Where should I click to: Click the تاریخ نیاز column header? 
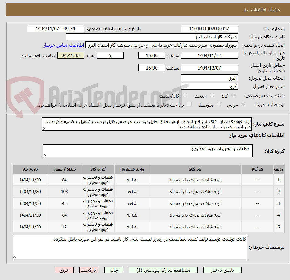(30, 169)
